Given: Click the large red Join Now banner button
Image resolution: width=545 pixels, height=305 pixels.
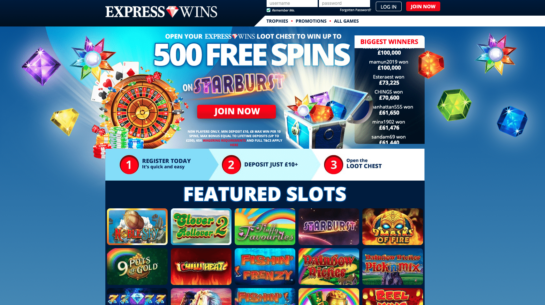Looking at the screenshot, I should pos(237,111).
